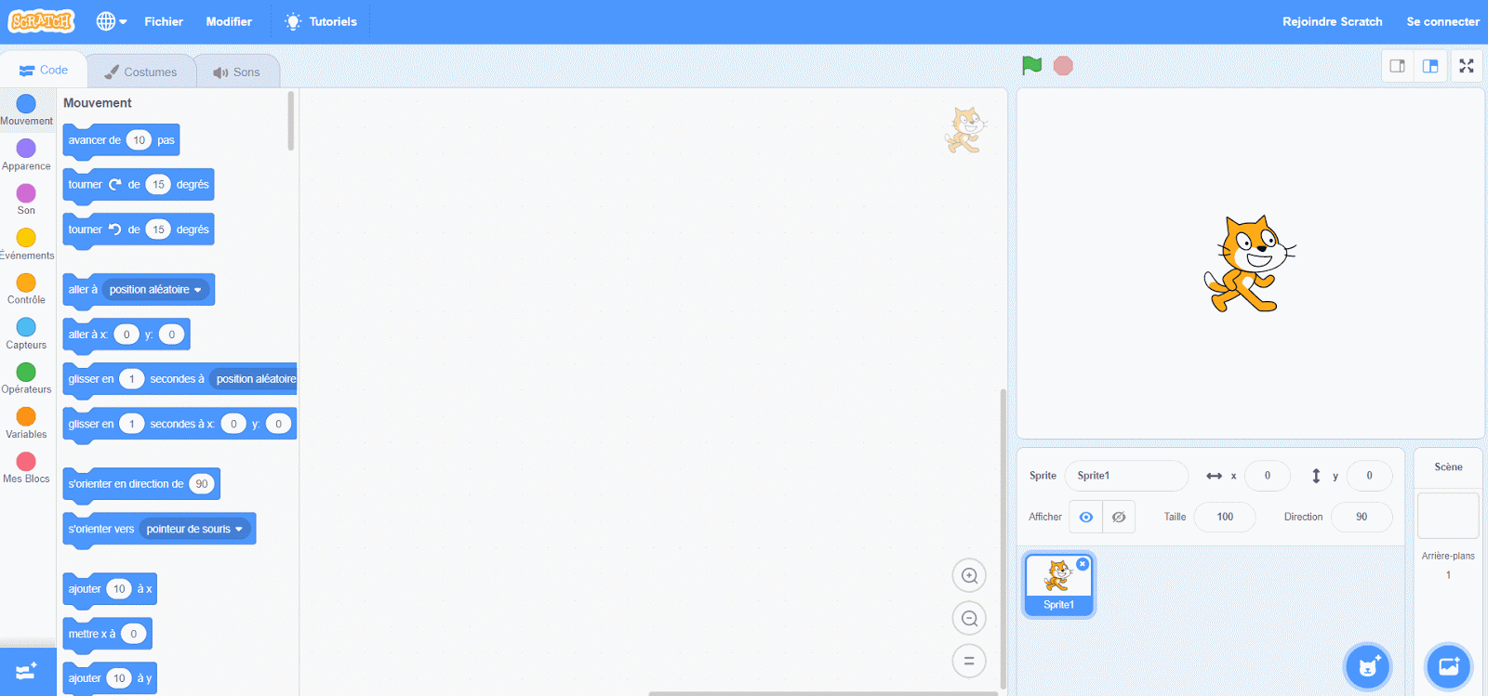Click the blocks palette vertical scrollbar
This screenshot has width=1488, height=696.
tap(291, 121)
